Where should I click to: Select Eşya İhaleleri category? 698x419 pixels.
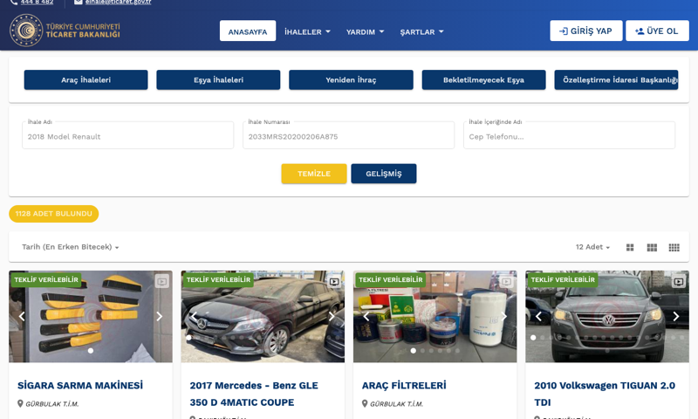coord(218,79)
